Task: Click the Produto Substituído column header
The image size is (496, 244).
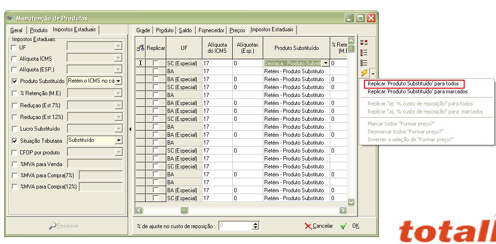Action: tap(296, 48)
